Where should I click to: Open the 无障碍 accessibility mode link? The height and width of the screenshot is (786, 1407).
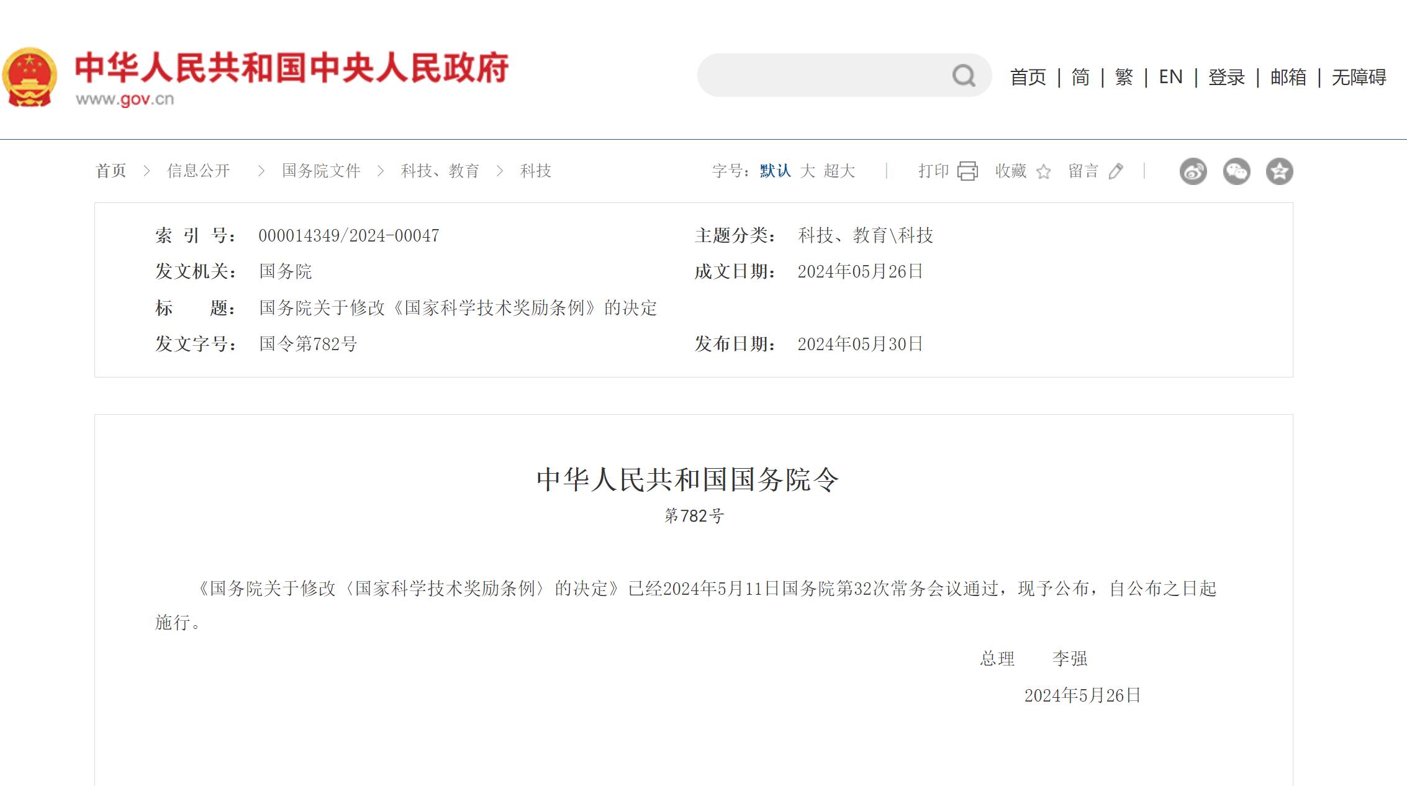(1359, 77)
